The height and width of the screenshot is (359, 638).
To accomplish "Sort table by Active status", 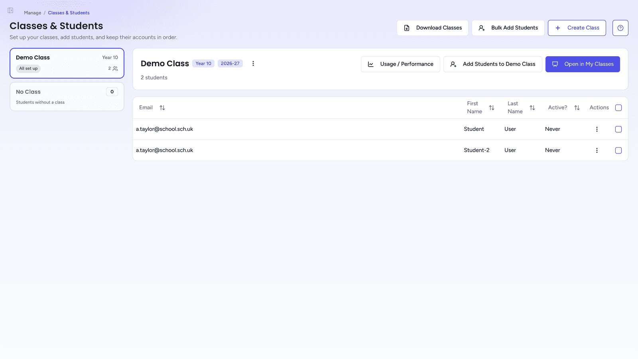I will click(x=577, y=108).
